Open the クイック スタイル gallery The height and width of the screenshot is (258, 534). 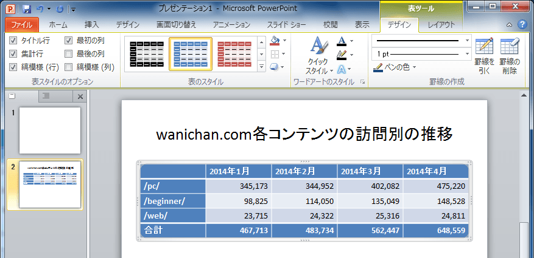[x=319, y=55]
